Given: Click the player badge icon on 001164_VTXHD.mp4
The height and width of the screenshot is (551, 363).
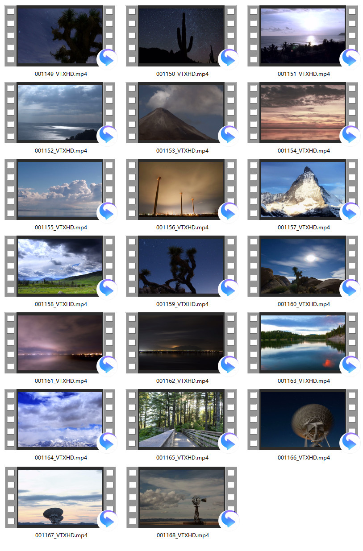Looking at the screenshot, I should 107,442.
